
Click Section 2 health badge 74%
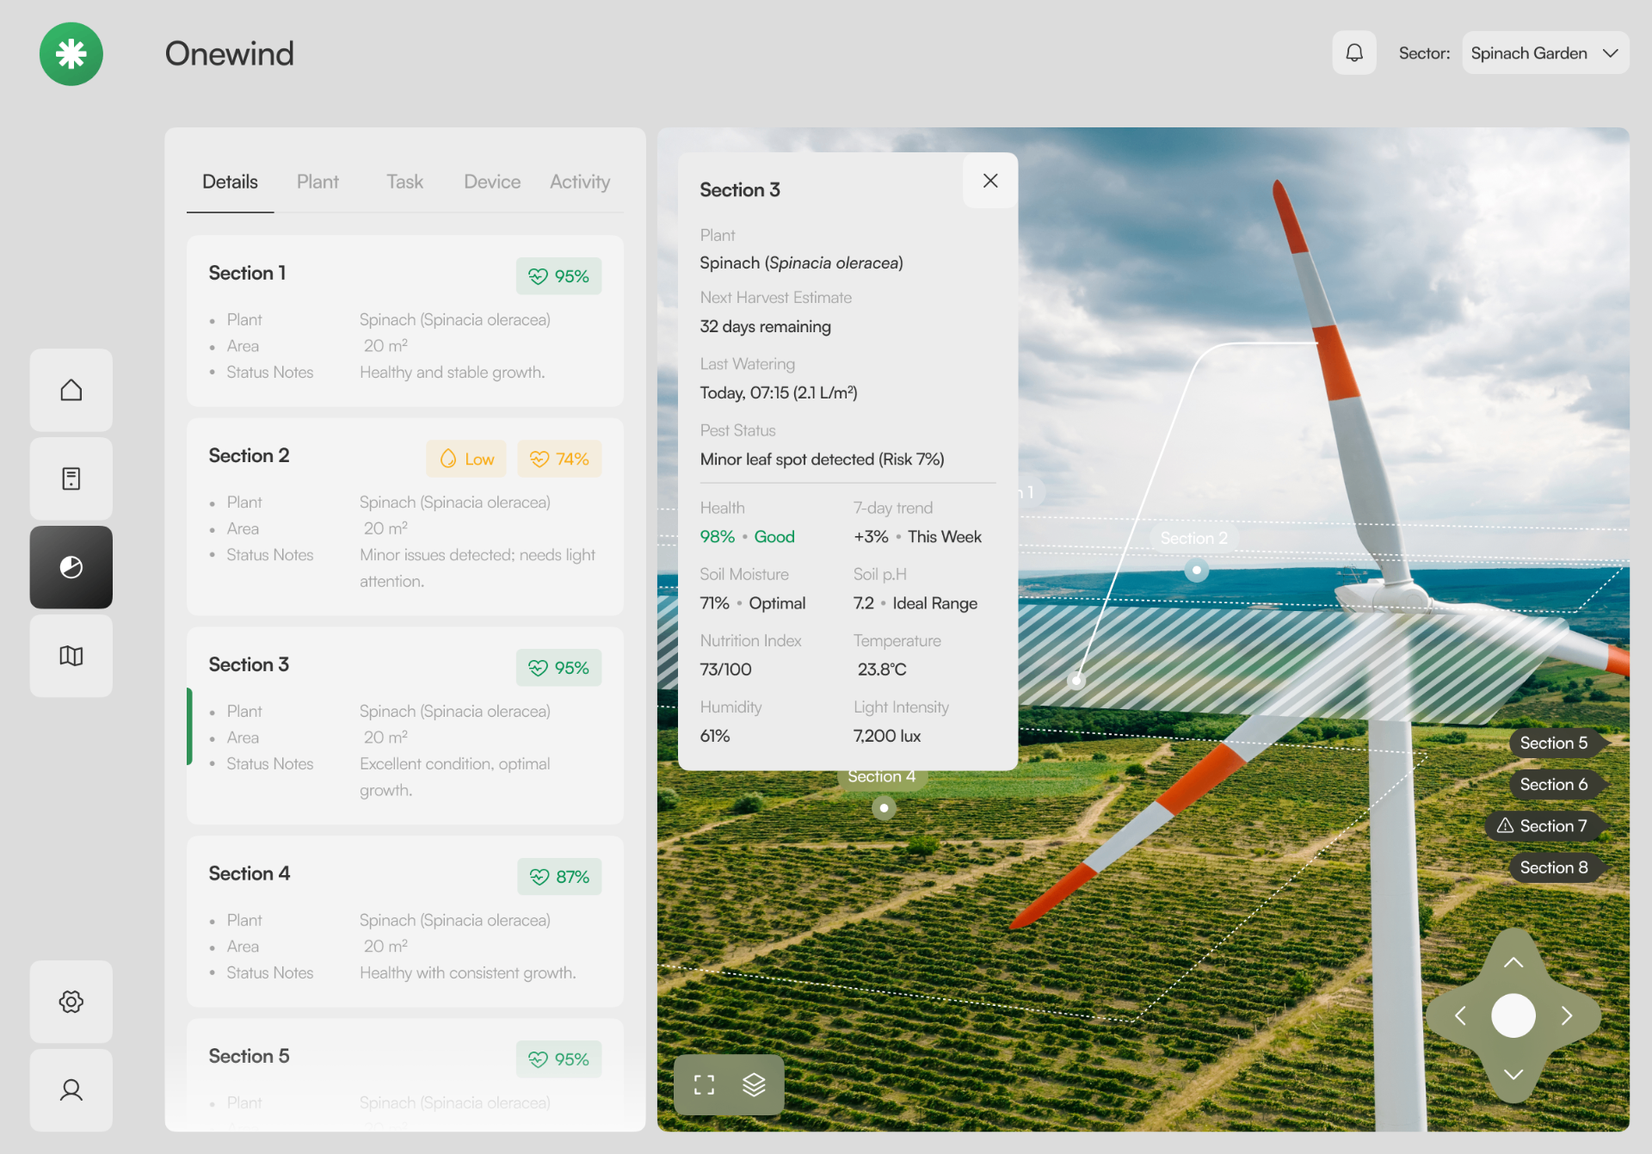pyautogui.click(x=559, y=459)
